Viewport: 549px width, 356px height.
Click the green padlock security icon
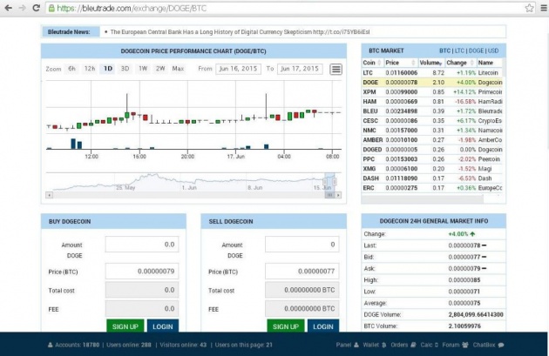pos(51,8)
